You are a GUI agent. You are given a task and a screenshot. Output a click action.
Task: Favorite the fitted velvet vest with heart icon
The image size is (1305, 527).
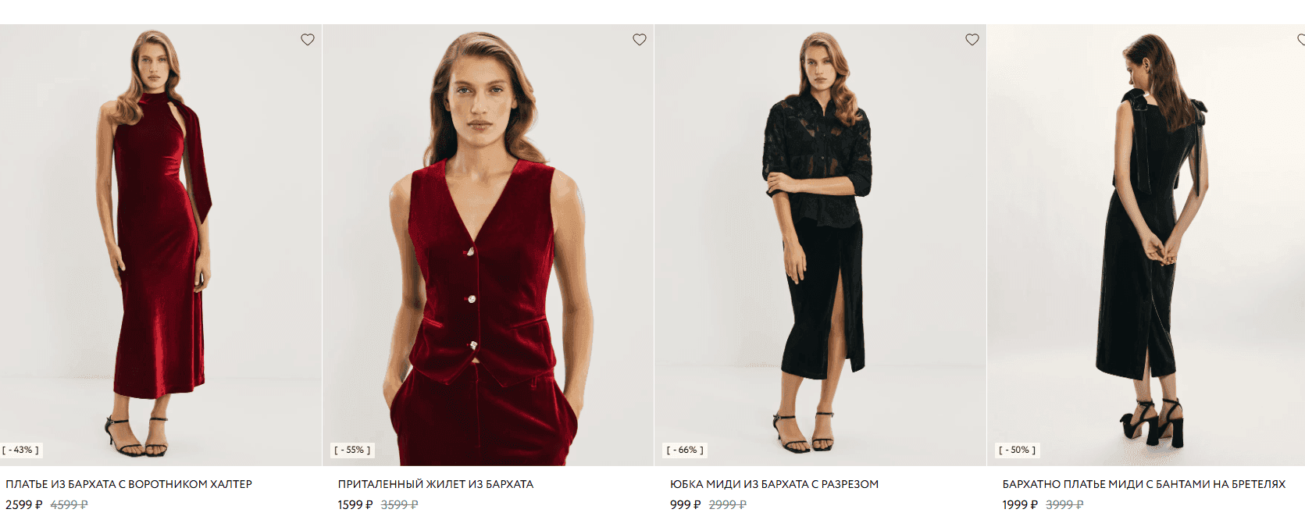click(640, 40)
